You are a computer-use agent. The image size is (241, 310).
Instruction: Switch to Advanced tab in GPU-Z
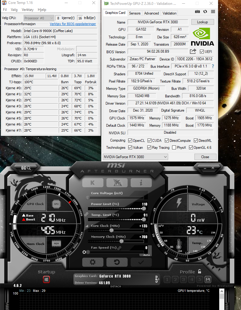151,13
